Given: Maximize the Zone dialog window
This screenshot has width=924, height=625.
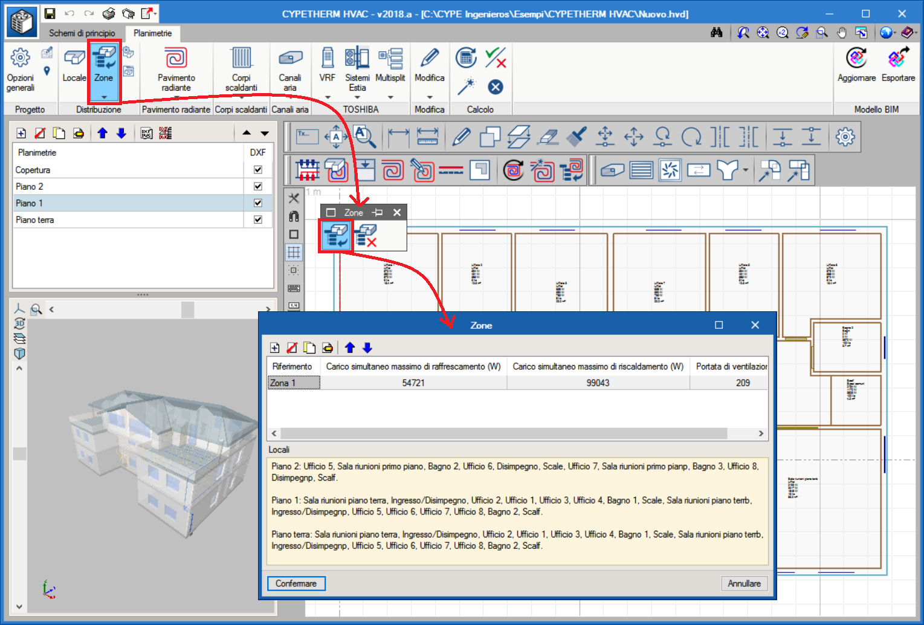Looking at the screenshot, I should click(719, 325).
